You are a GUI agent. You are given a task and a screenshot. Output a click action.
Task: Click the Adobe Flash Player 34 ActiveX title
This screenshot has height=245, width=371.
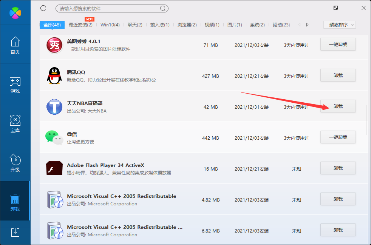point(105,165)
